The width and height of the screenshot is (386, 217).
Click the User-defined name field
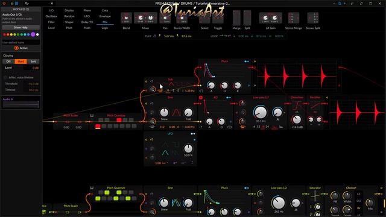[21, 43]
